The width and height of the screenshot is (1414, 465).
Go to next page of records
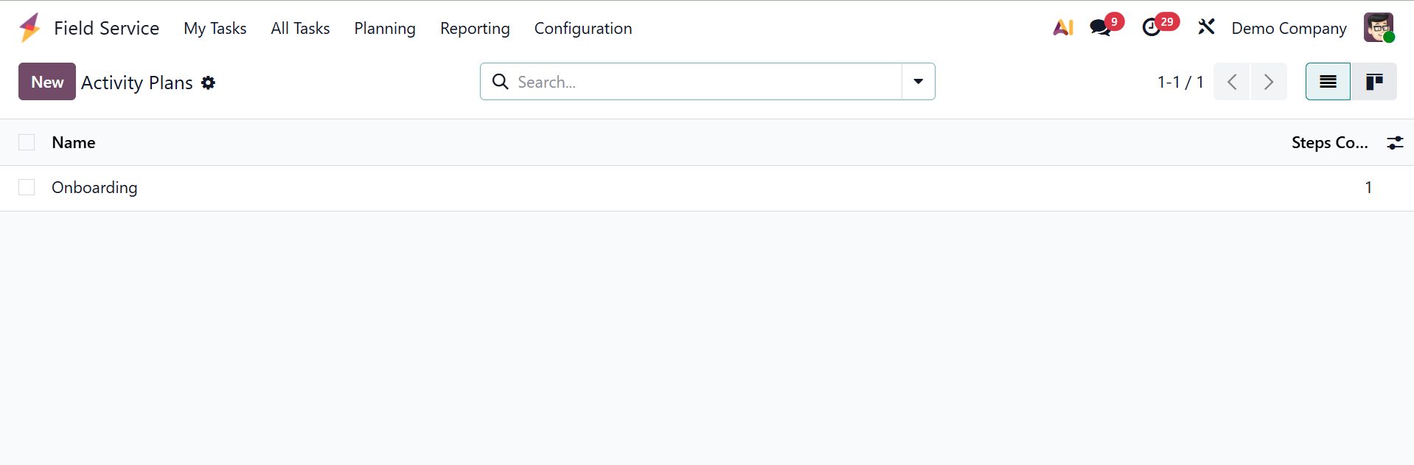point(1268,82)
